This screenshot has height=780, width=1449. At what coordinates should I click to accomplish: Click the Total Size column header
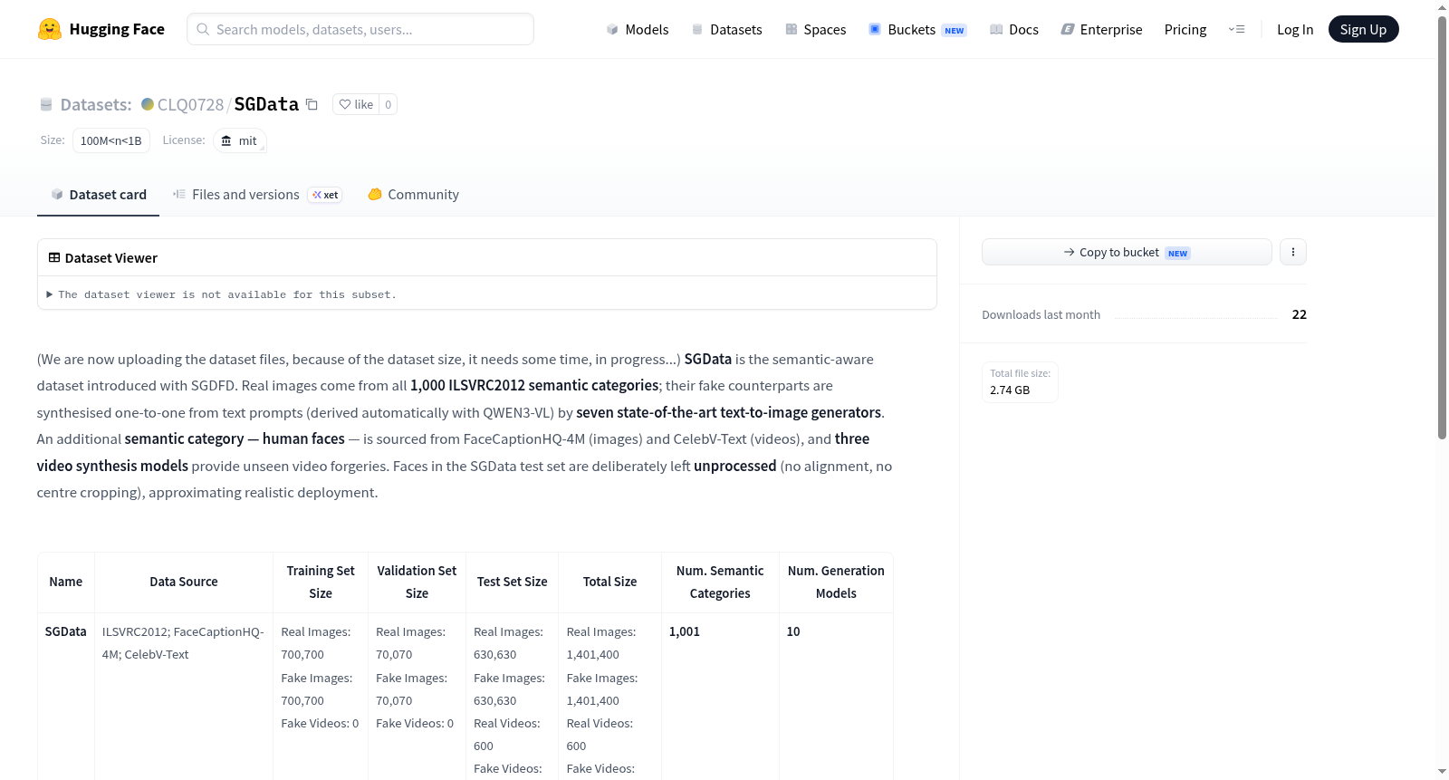coord(610,582)
